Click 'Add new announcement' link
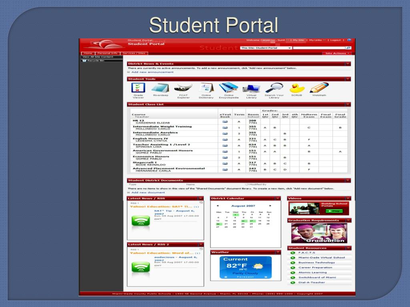410x307 pixels. tap(152, 72)
